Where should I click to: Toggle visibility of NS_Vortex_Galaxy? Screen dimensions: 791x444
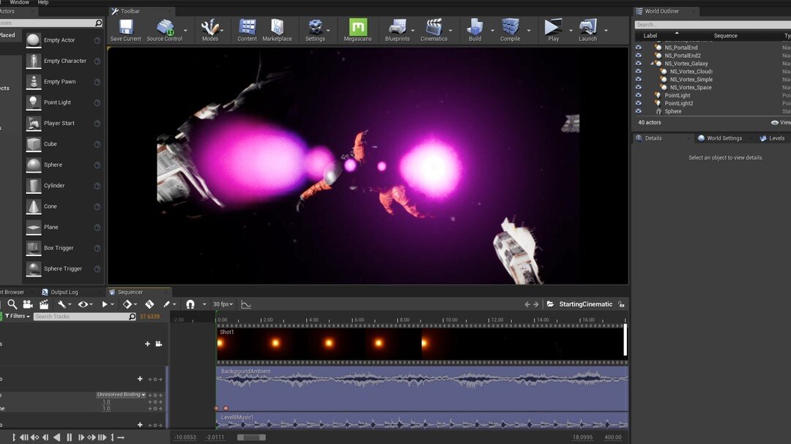[639, 64]
